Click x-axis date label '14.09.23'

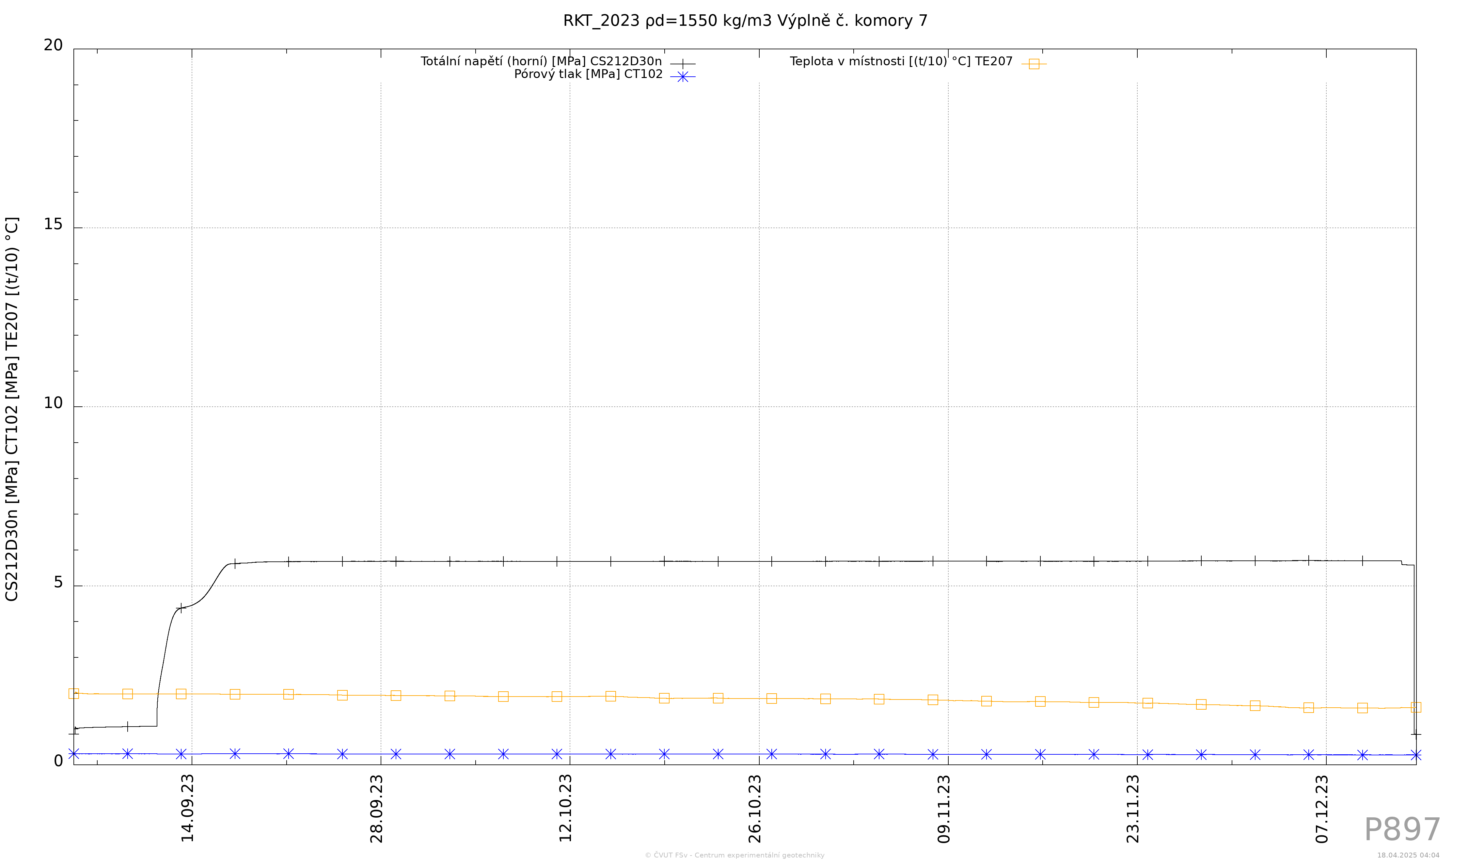(188, 809)
